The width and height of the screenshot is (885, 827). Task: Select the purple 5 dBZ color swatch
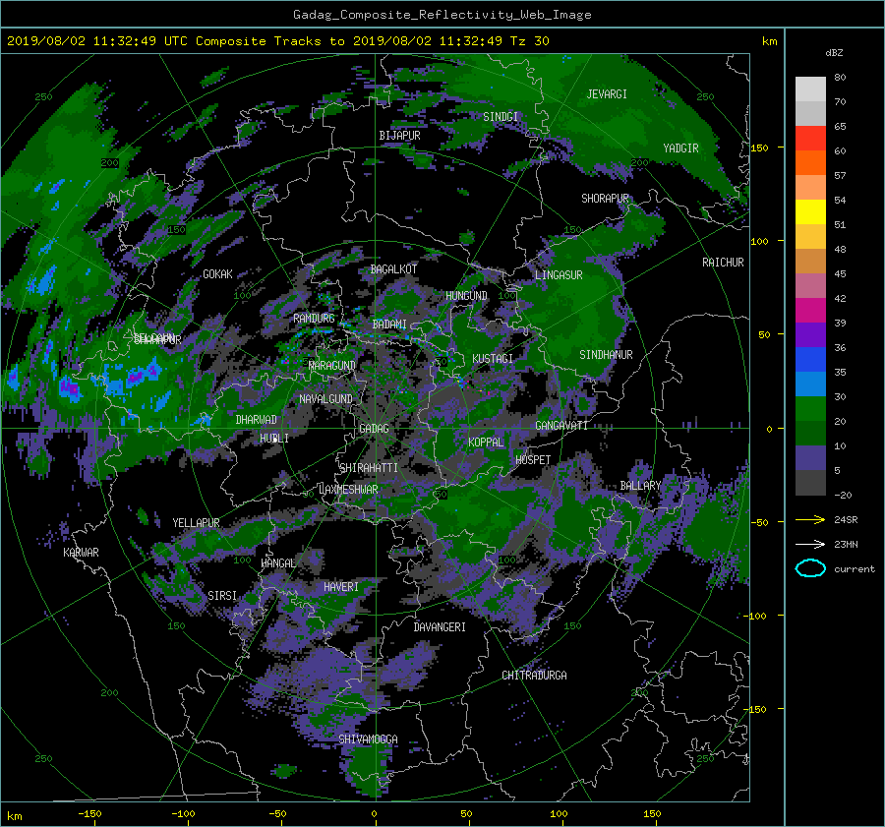tap(810, 458)
